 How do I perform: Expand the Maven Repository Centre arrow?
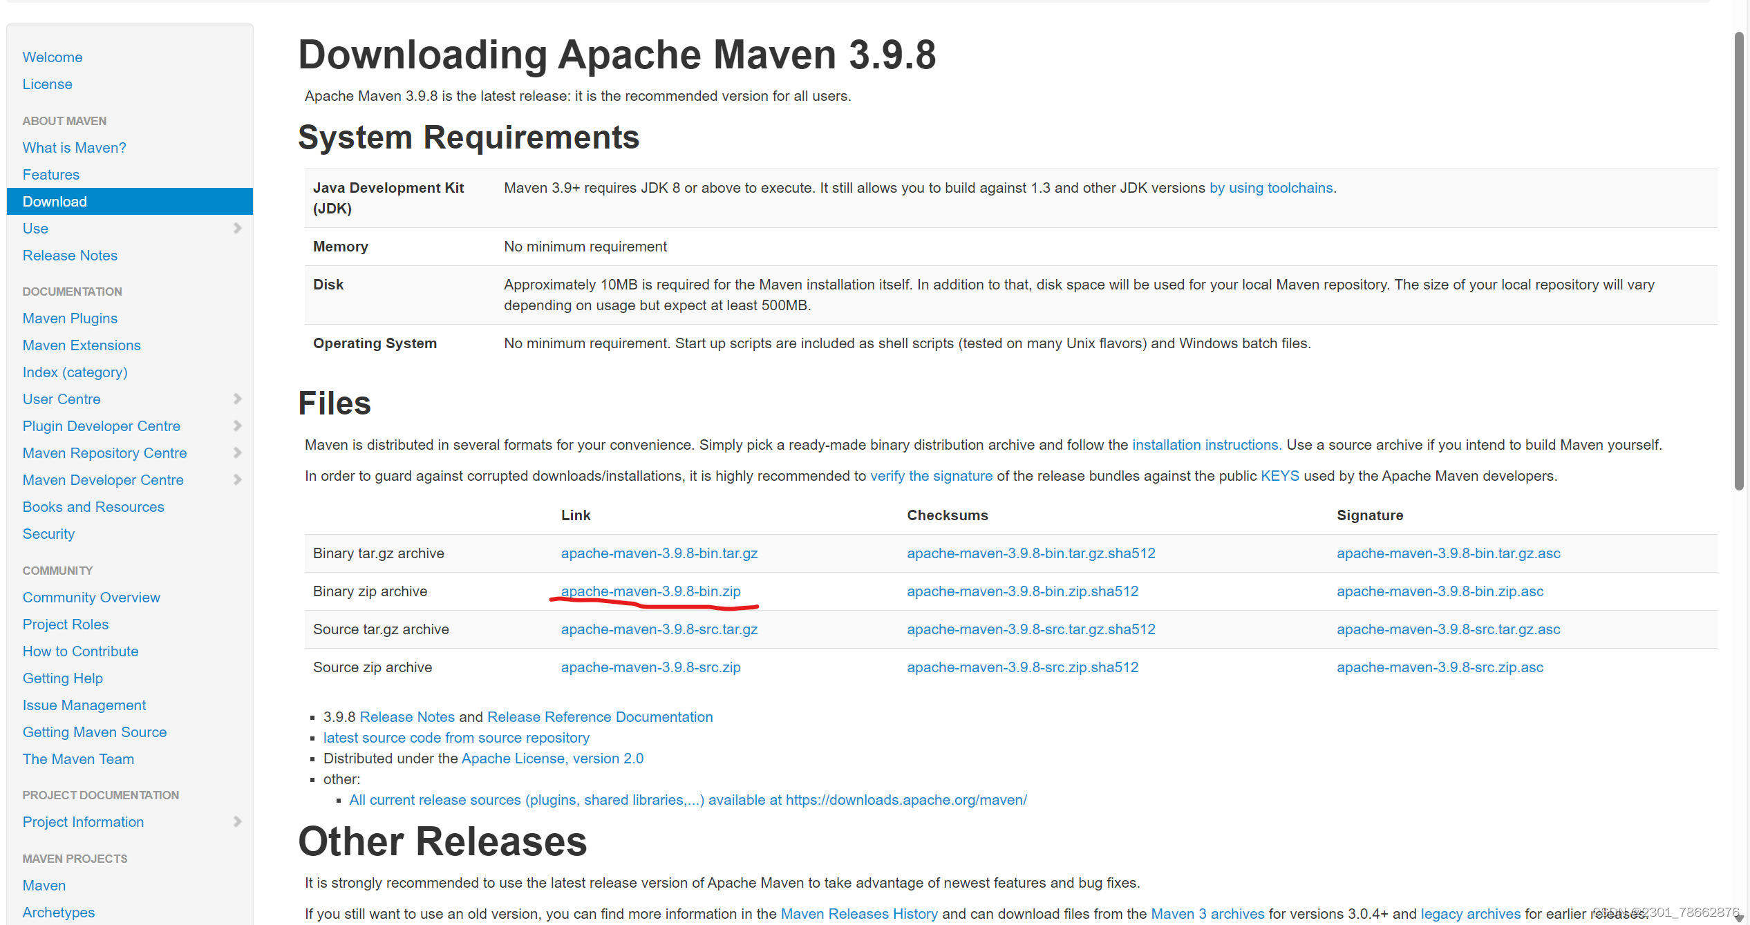(x=237, y=452)
